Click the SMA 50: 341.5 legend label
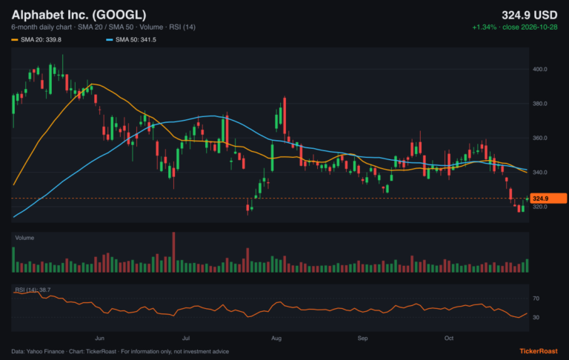The height and width of the screenshot is (360, 569). (x=136, y=39)
